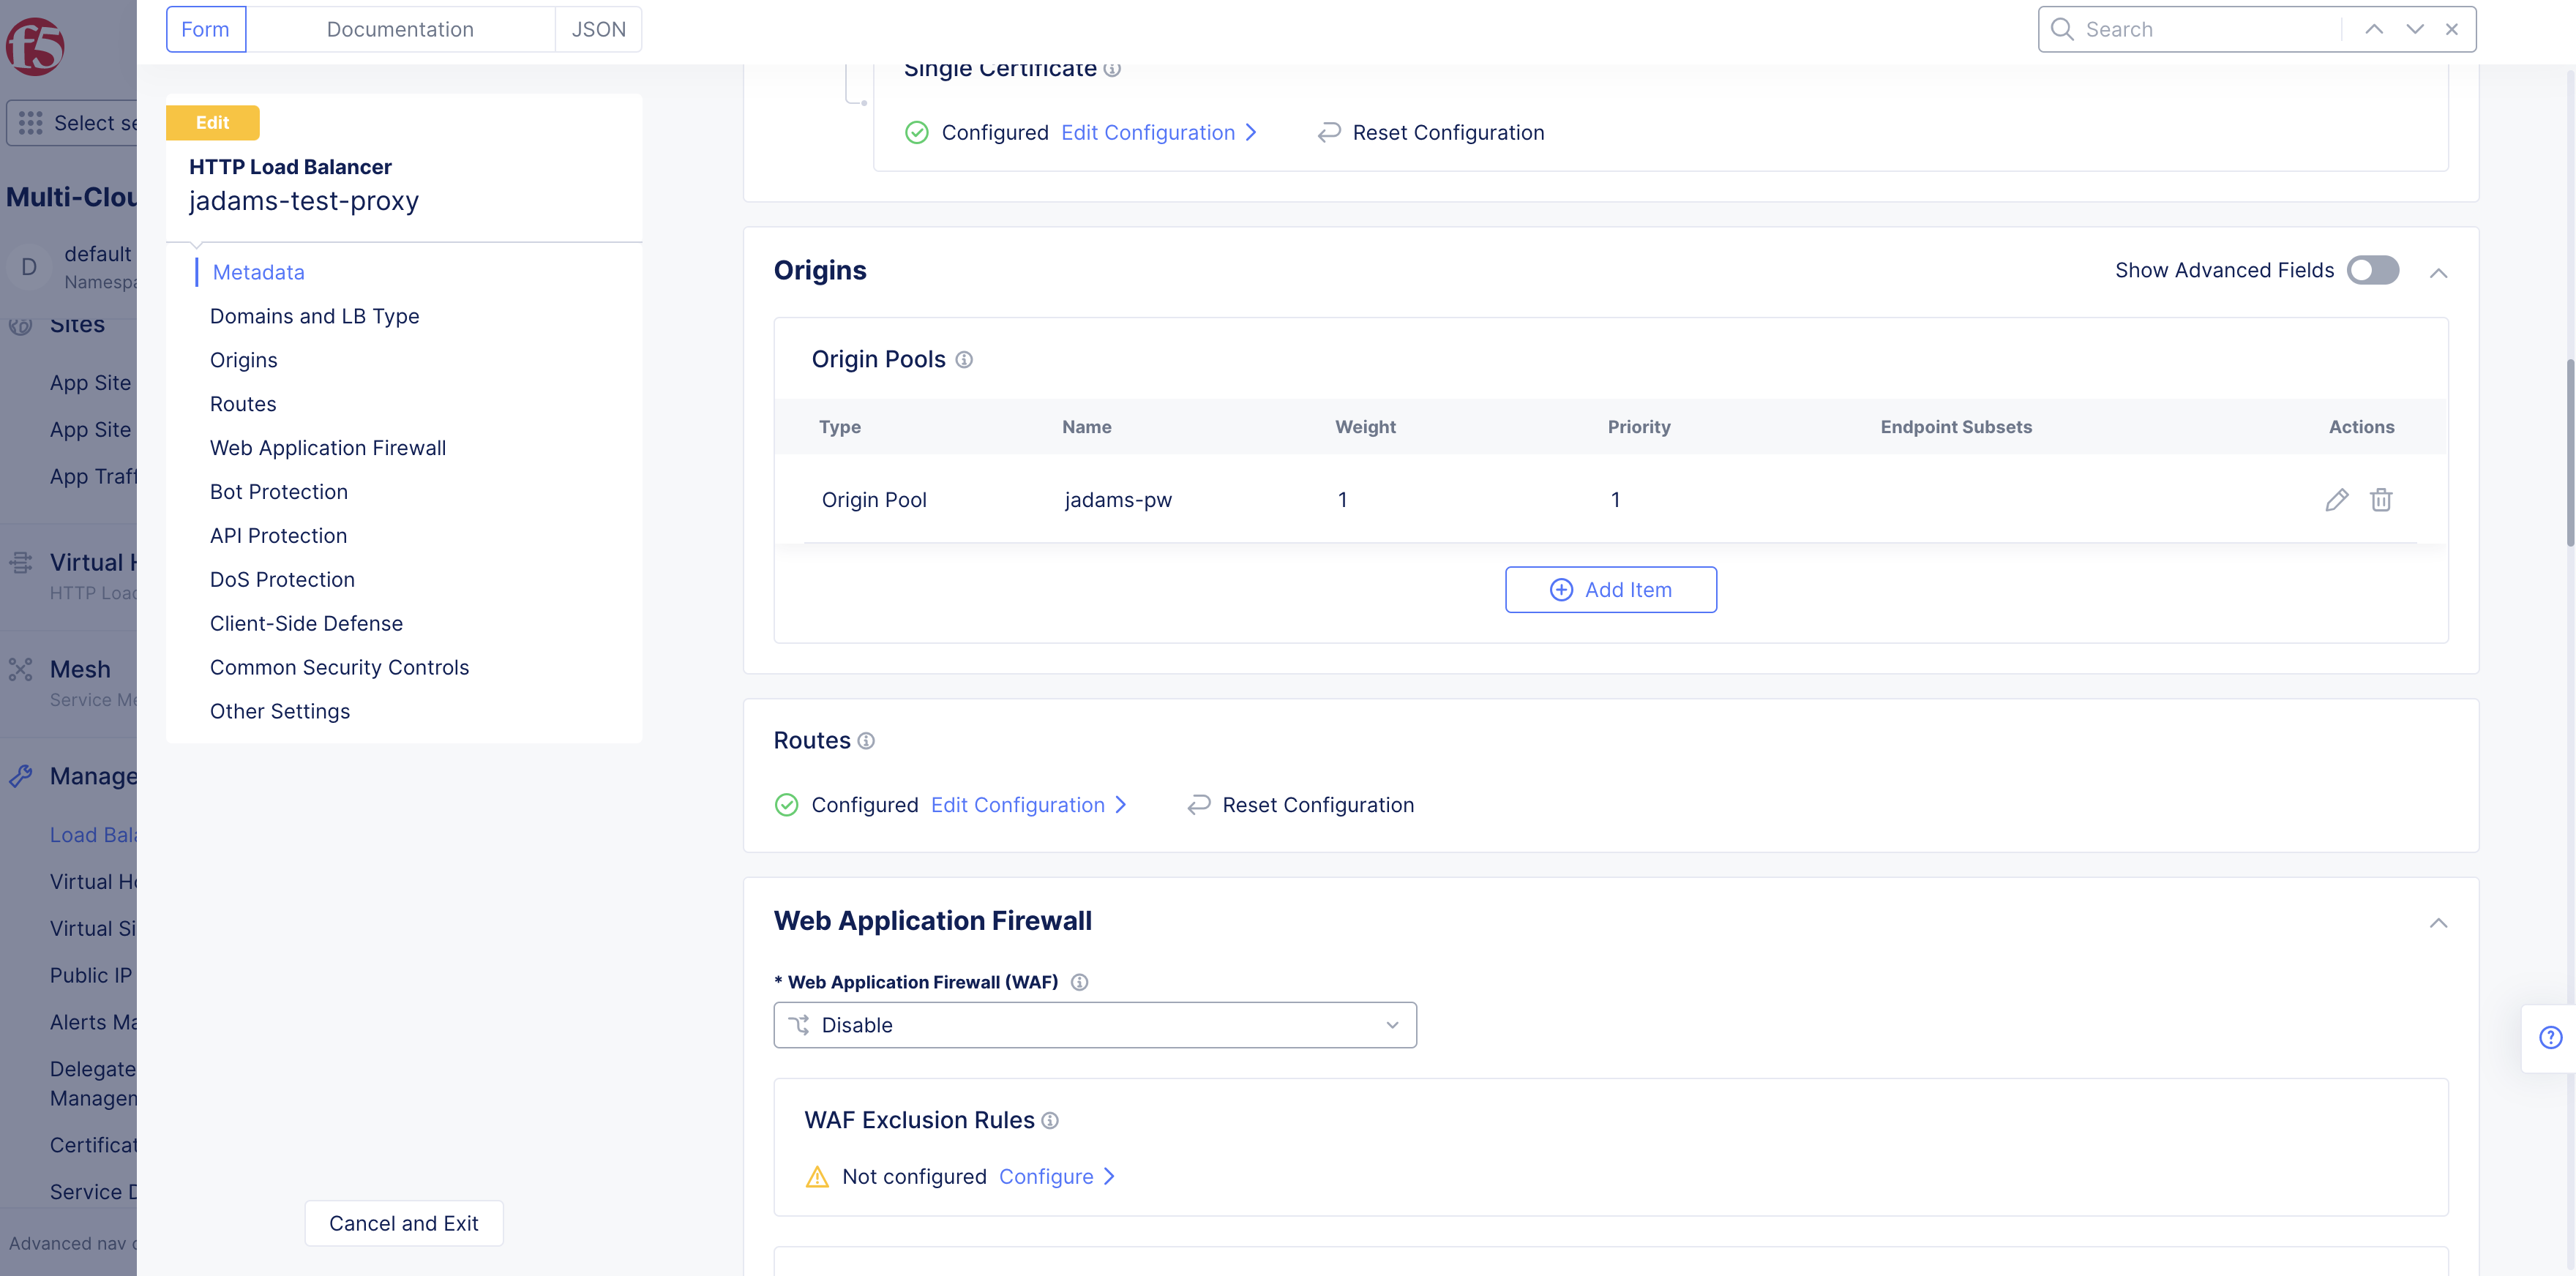Screen dimensions: 2576x1276
Task: Toggle Show Advanced Fields switch
Action: [x=2373, y=270]
